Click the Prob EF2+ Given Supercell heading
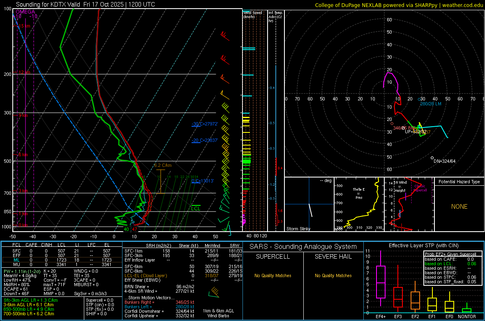 [450, 254]
